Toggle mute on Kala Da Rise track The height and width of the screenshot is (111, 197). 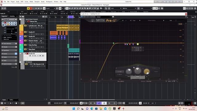coord(25,45)
